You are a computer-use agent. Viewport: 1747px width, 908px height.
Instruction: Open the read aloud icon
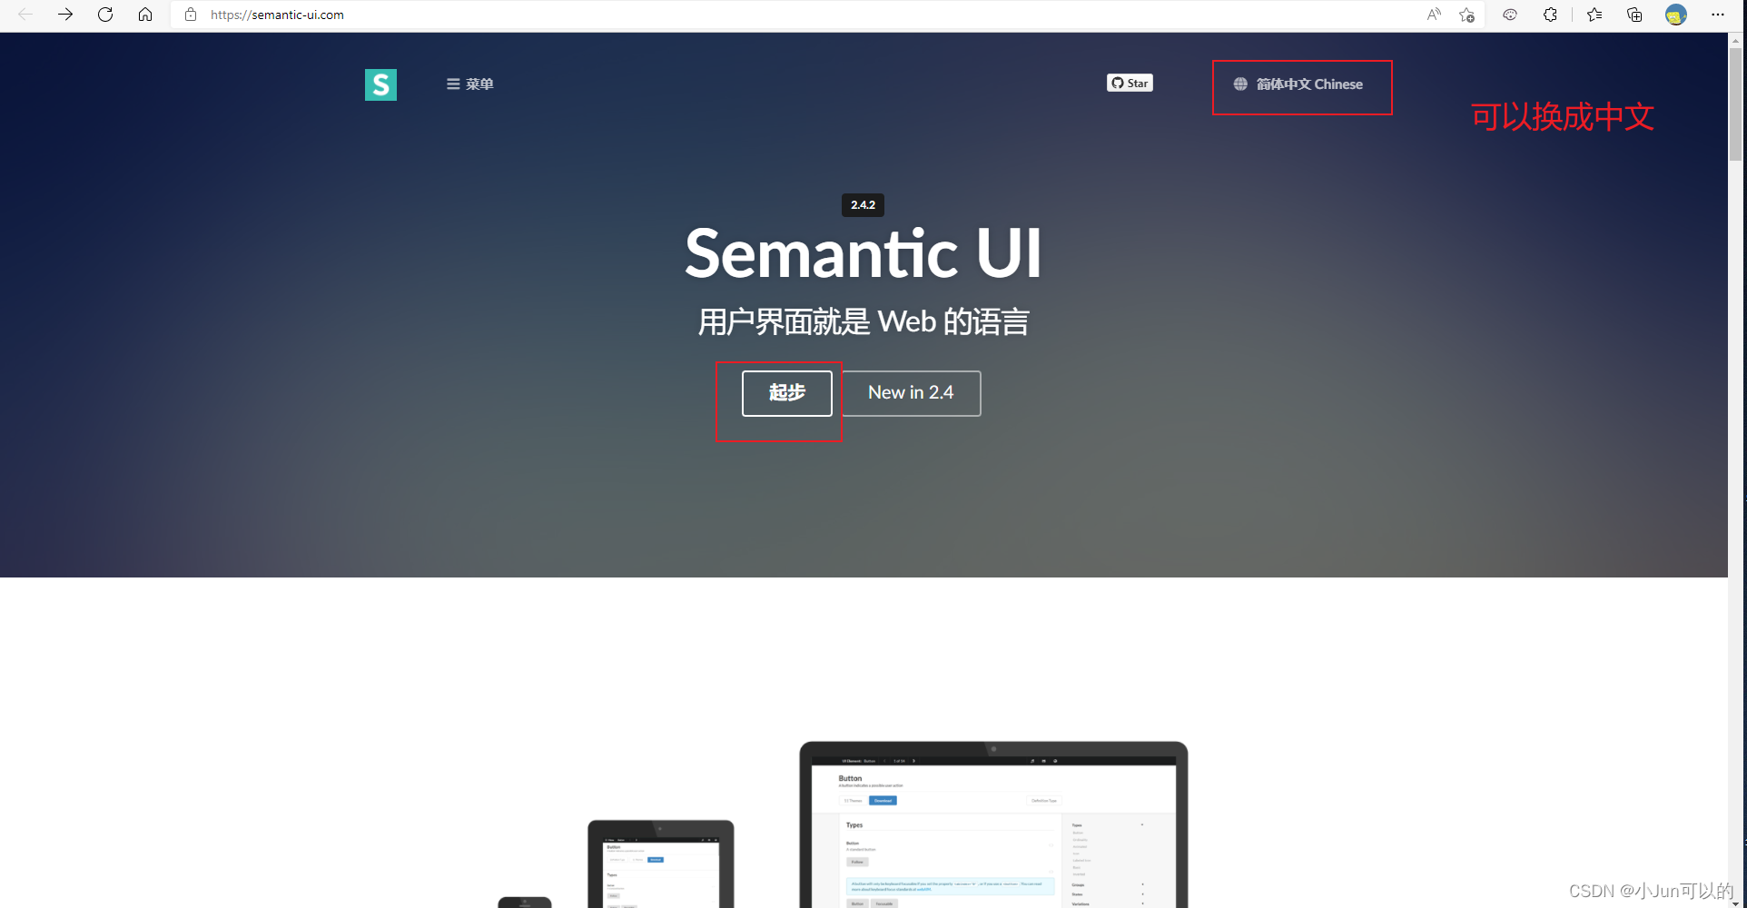[1434, 15]
